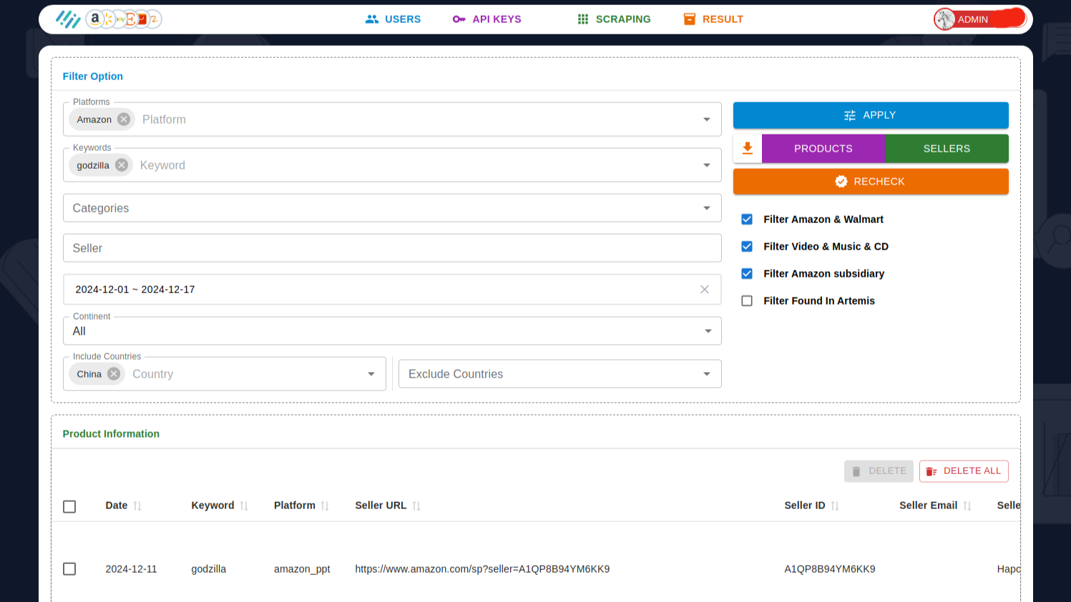Sort by Seller URL column icon

416,506
